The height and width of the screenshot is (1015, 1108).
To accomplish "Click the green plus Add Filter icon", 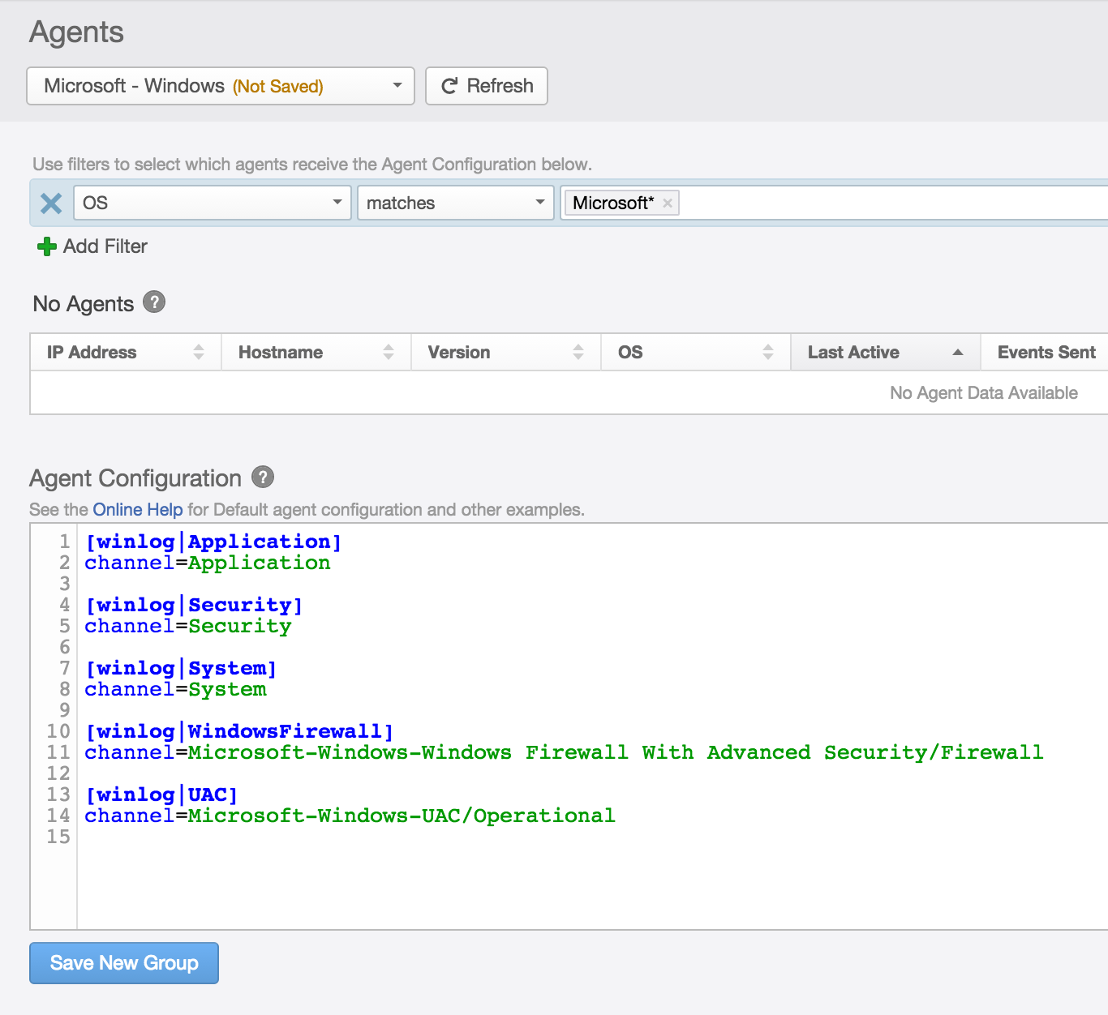I will click(47, 246).
